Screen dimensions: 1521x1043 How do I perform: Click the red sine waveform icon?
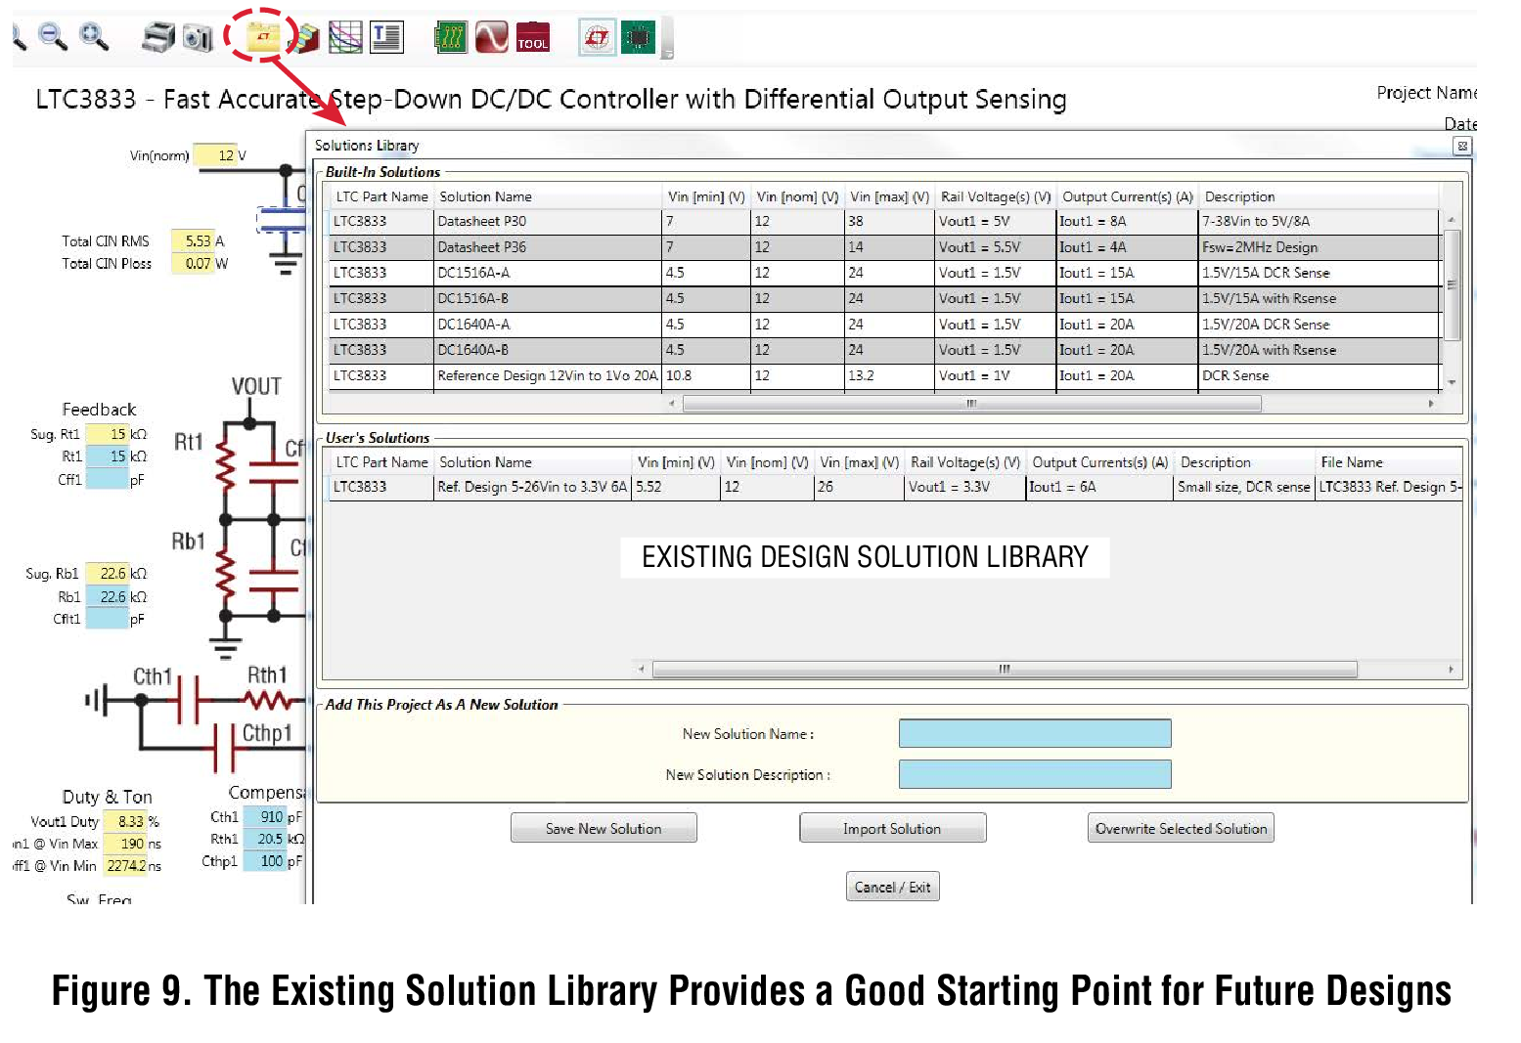click(x=492, y=37)
